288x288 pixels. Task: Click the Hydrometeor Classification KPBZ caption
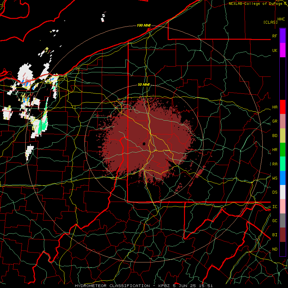(x=144, y=286)
